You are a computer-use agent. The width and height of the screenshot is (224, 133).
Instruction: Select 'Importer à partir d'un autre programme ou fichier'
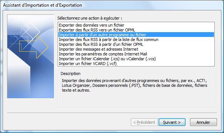click(x=136, y=35)
